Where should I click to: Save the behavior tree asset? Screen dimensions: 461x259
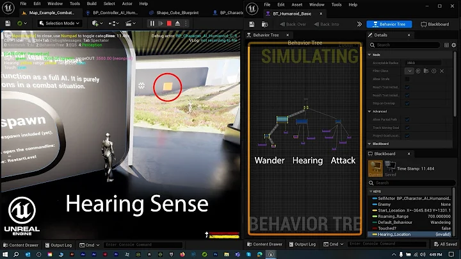point(252,24)
